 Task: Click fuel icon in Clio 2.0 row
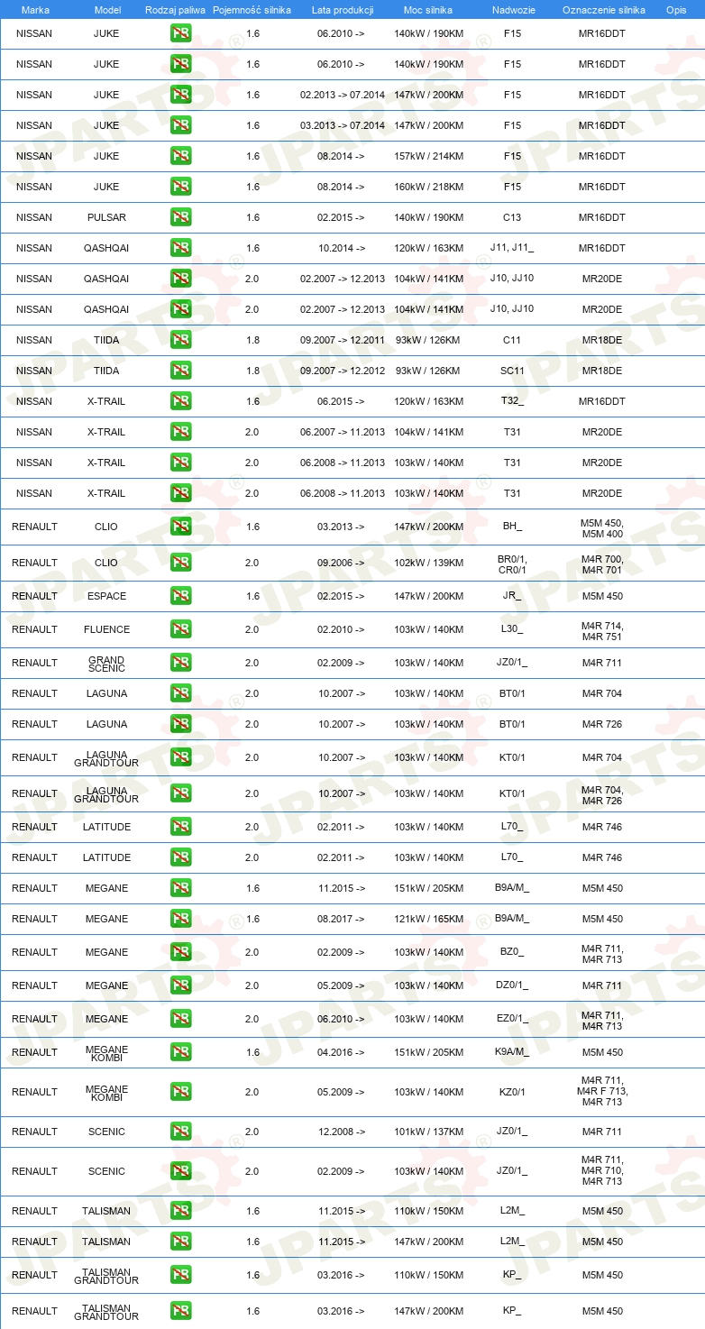(180, 563)
